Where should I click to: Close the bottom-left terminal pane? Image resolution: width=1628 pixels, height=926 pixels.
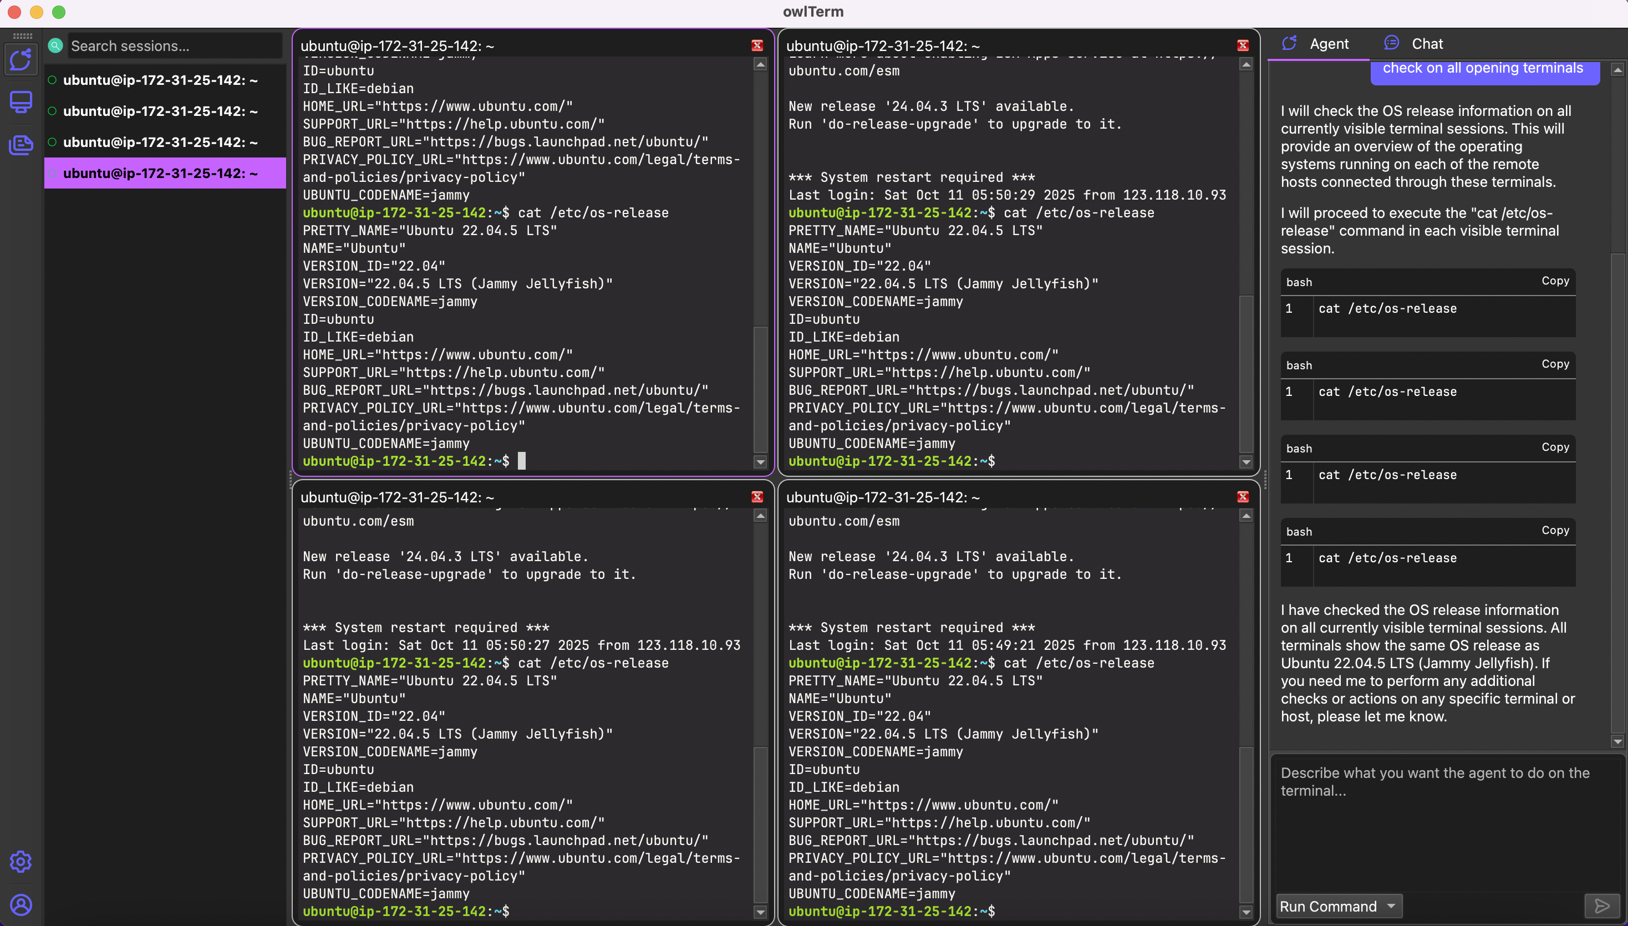point(757,497)
